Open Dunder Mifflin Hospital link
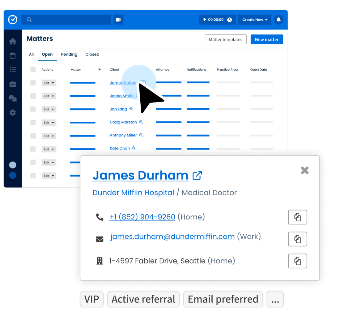The height and width of the screenshot is (317, 340). point(133,193)
